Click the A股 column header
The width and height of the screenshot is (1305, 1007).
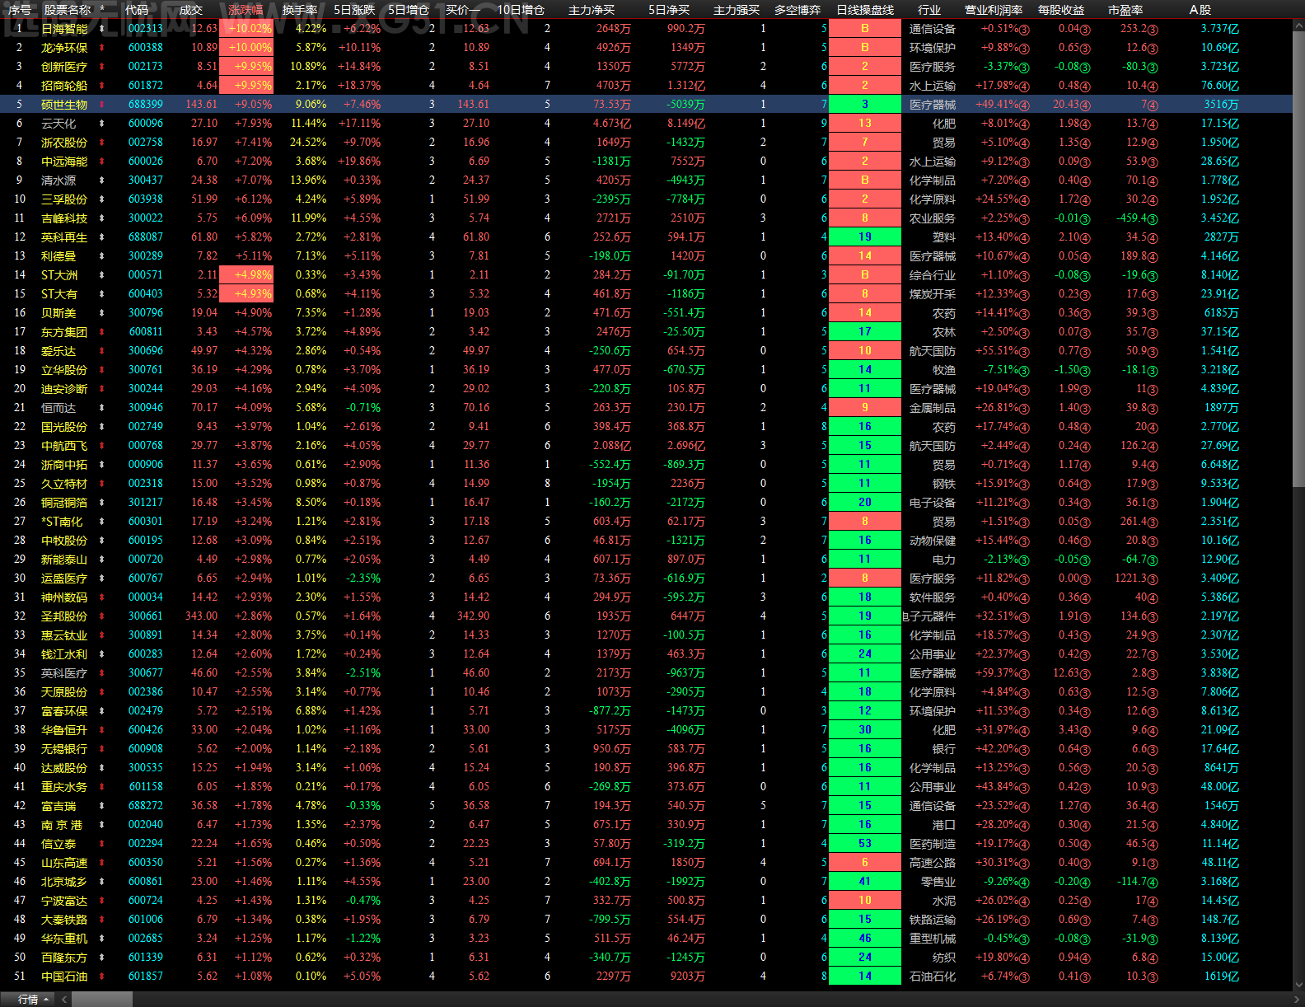pyautogui.click(x=1200, y=10)
